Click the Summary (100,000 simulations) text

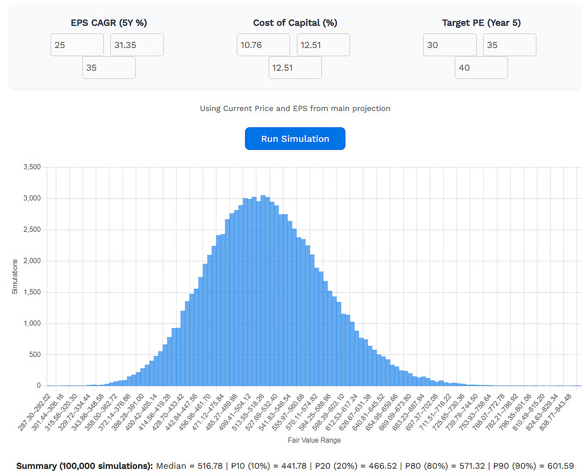point(85,466)
